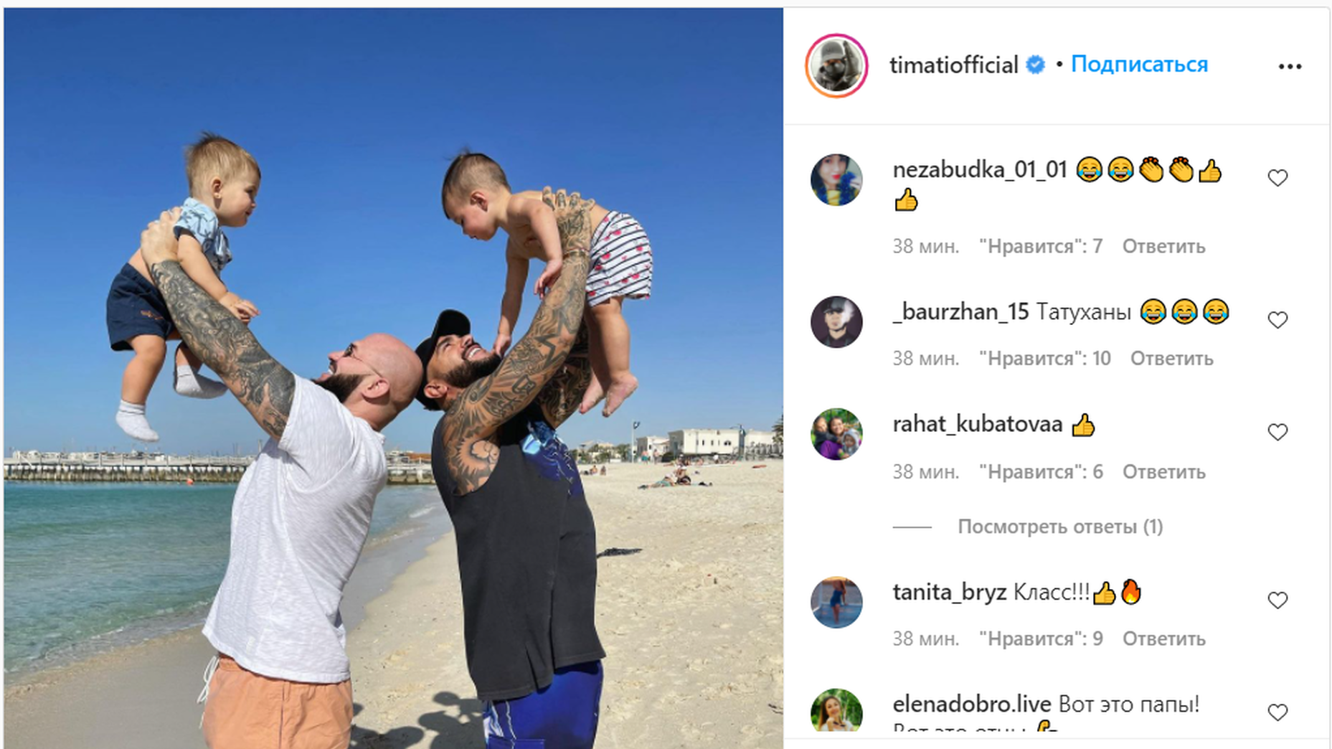Like nezabudka_01_01's comment with the heart
Viewport: 1332px width, 749px height.
pos(1277,178)
